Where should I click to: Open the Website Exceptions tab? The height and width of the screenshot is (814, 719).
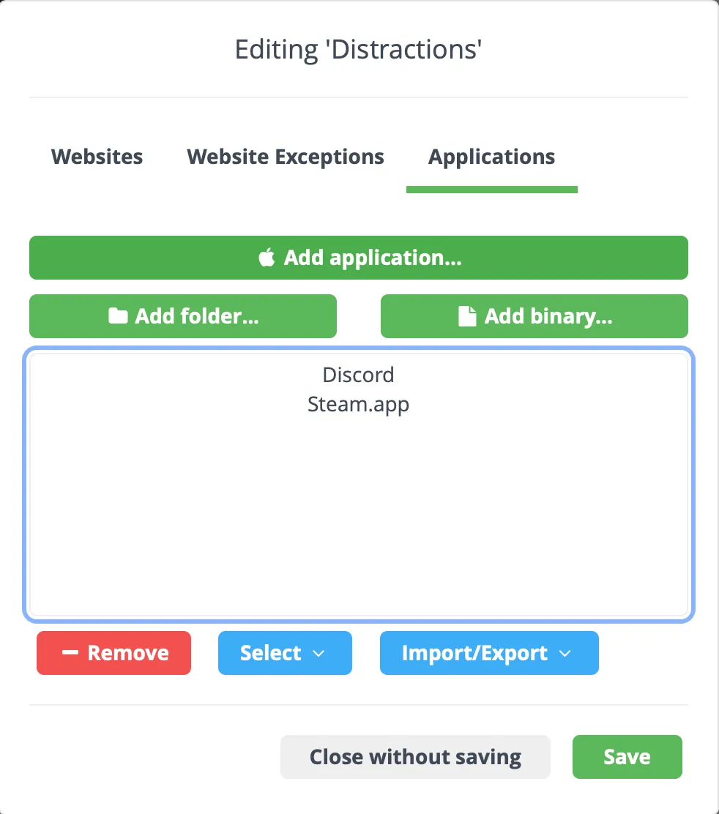[x=285, y=156]
